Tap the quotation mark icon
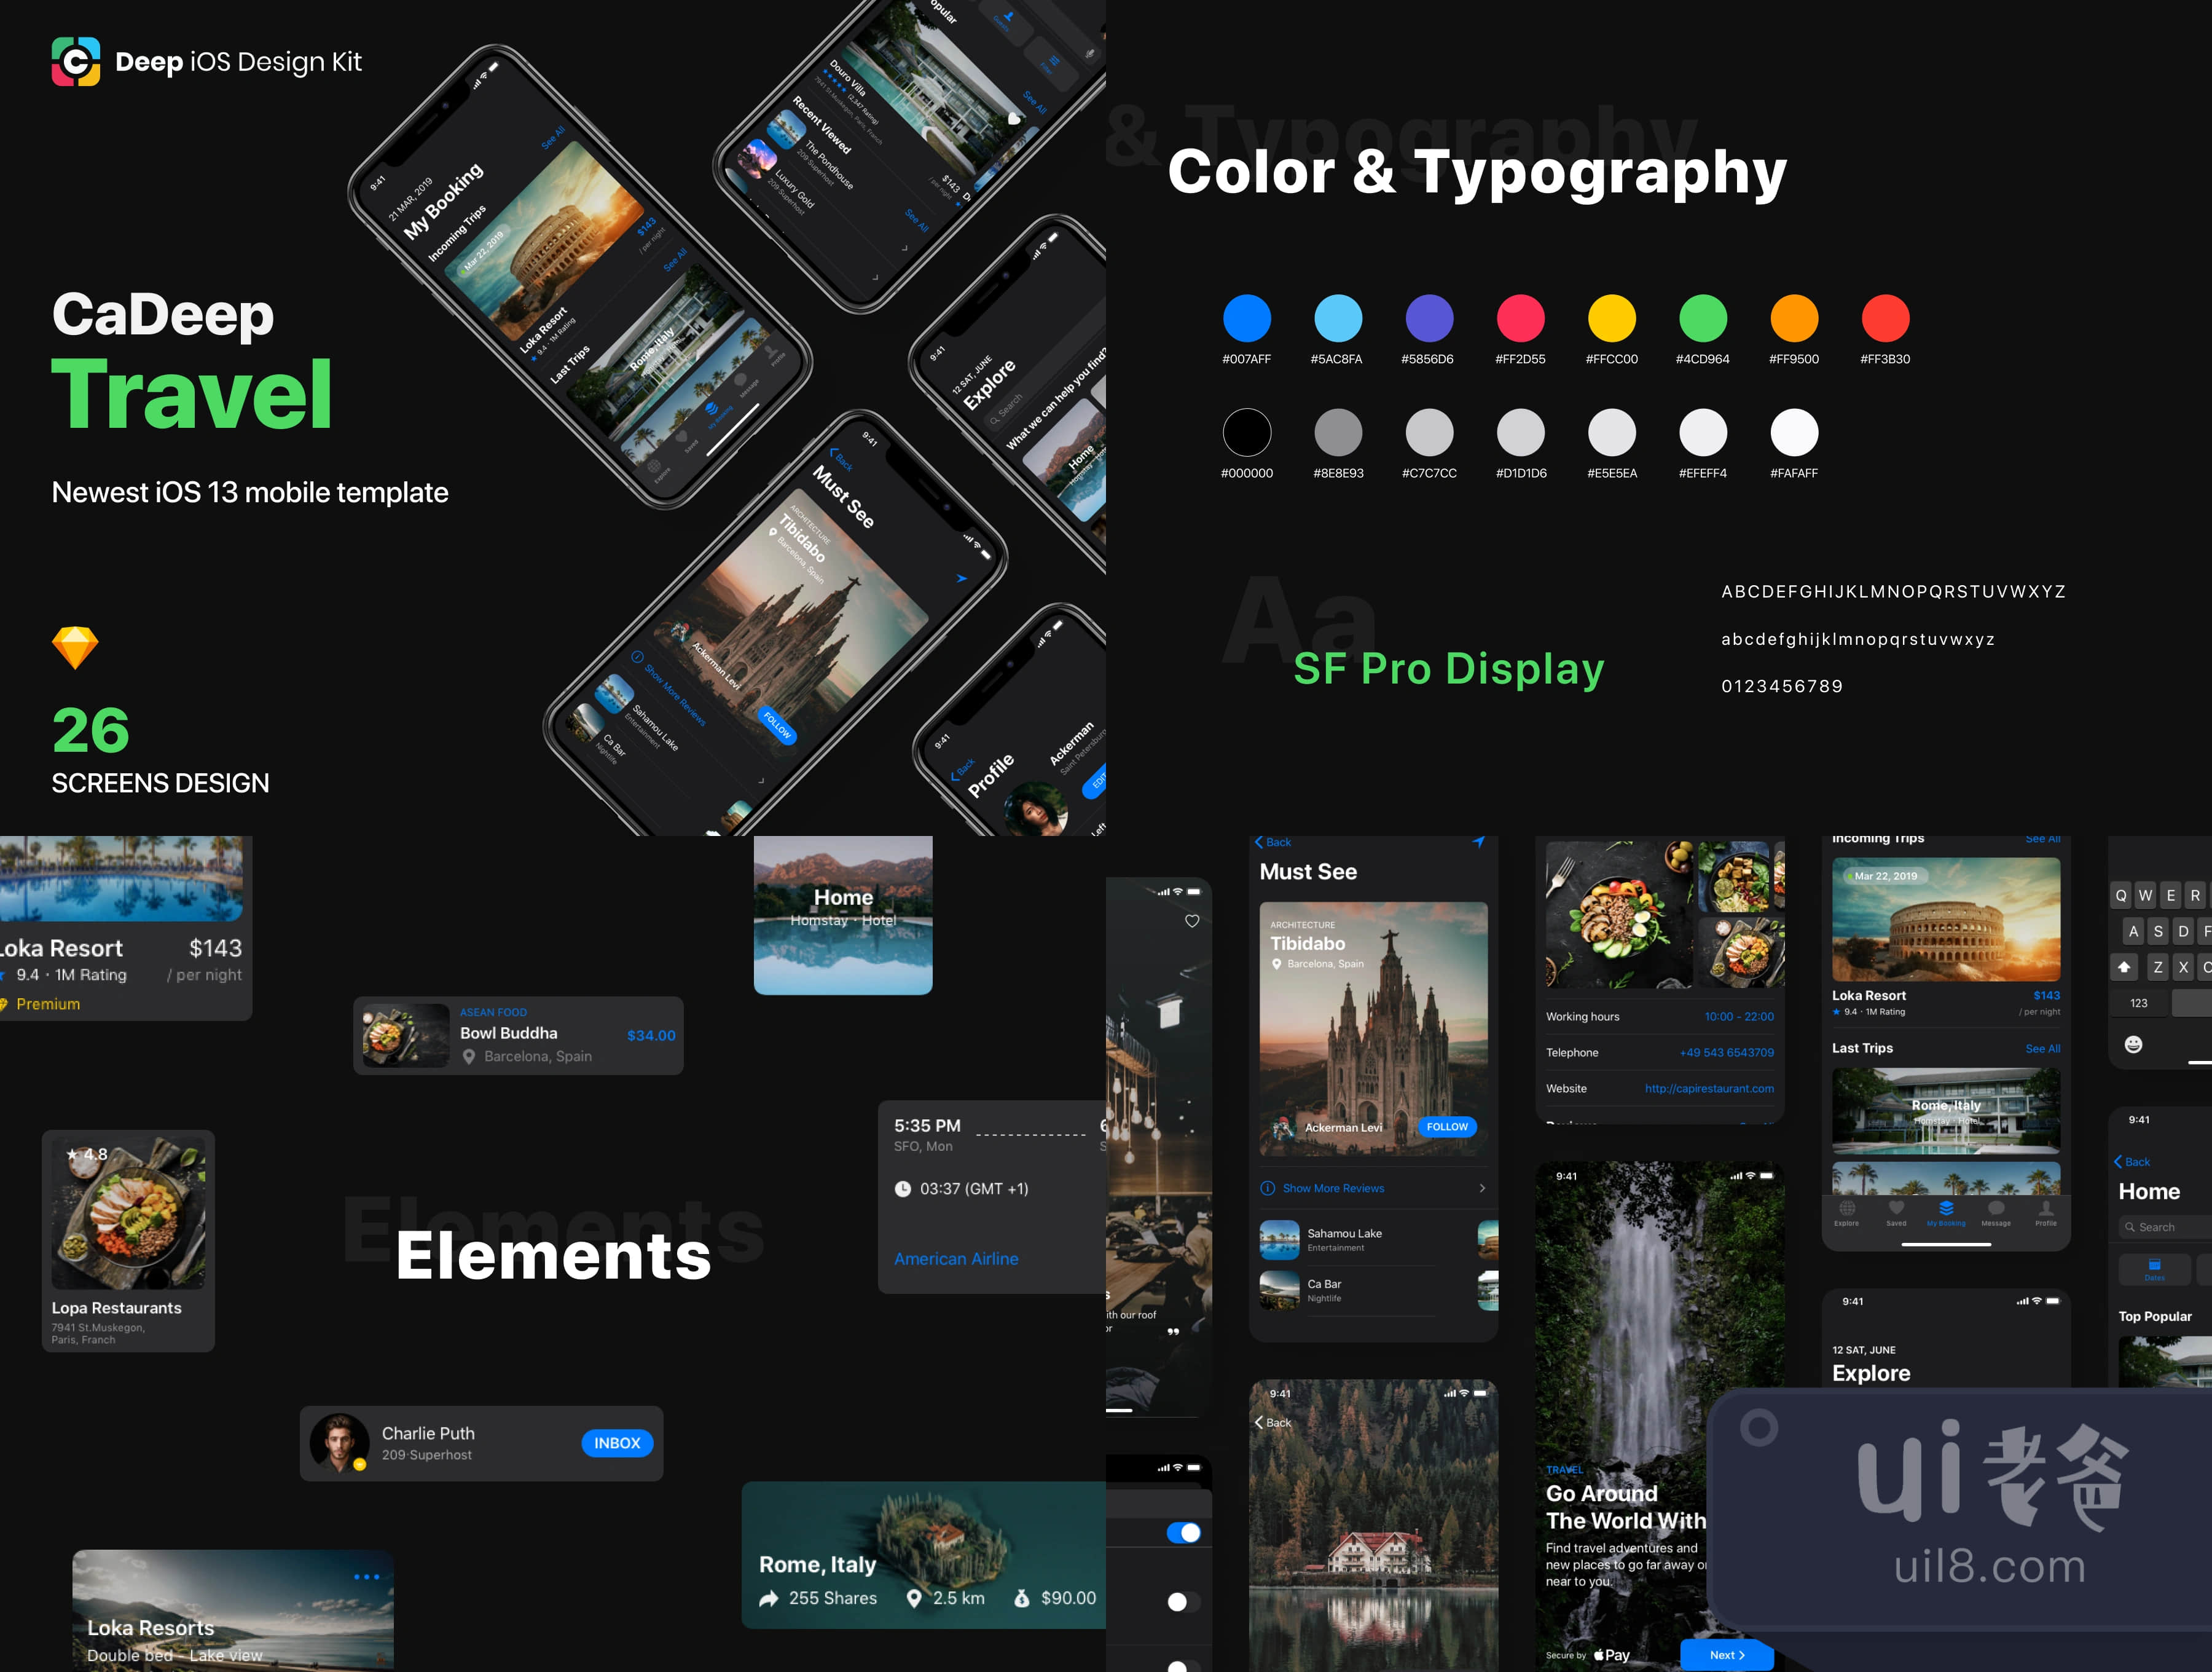Viewport: 2212px width, 1672px height. 1173,1332
